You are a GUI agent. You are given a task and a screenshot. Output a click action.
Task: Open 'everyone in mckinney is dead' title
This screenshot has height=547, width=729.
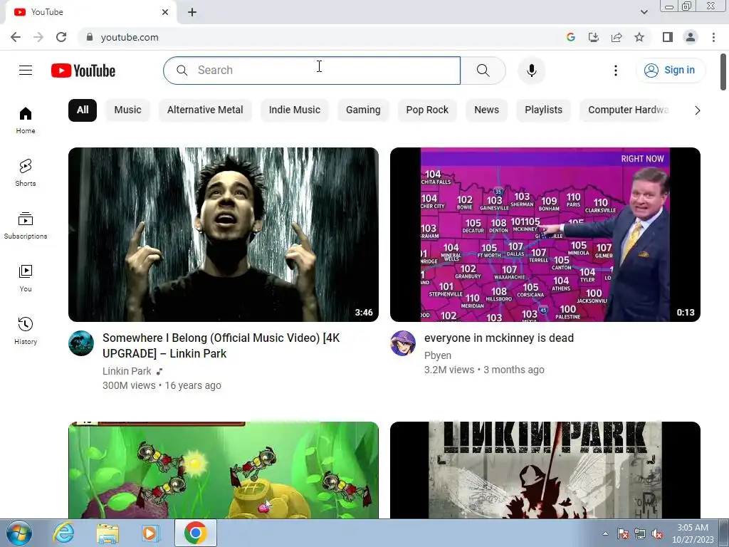[499, 338]
